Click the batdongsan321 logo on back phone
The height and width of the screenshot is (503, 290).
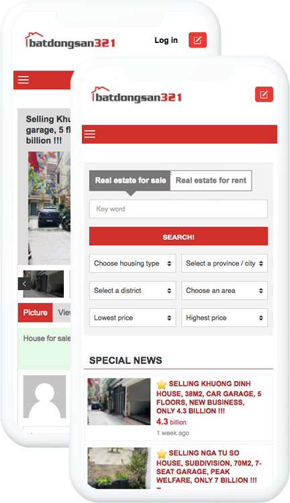(70, 41)
